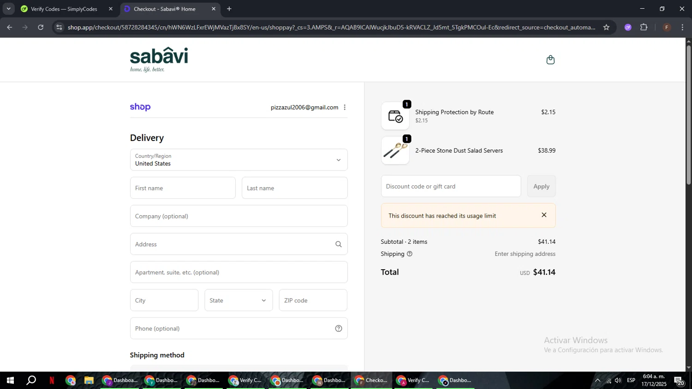Open browser extensions puzzle icon
This screenshot has height=389, width=692.
tap(644, 27)
